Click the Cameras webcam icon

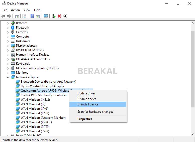tap(13, 32)
